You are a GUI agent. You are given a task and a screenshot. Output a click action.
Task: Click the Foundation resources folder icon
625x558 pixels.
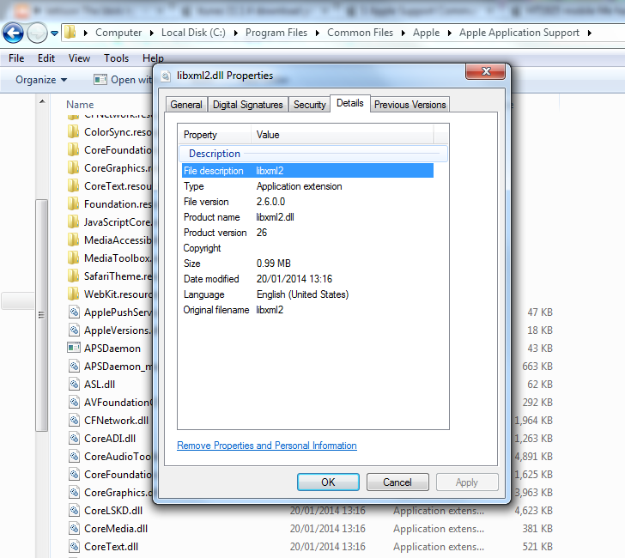(x=73, y=204)
